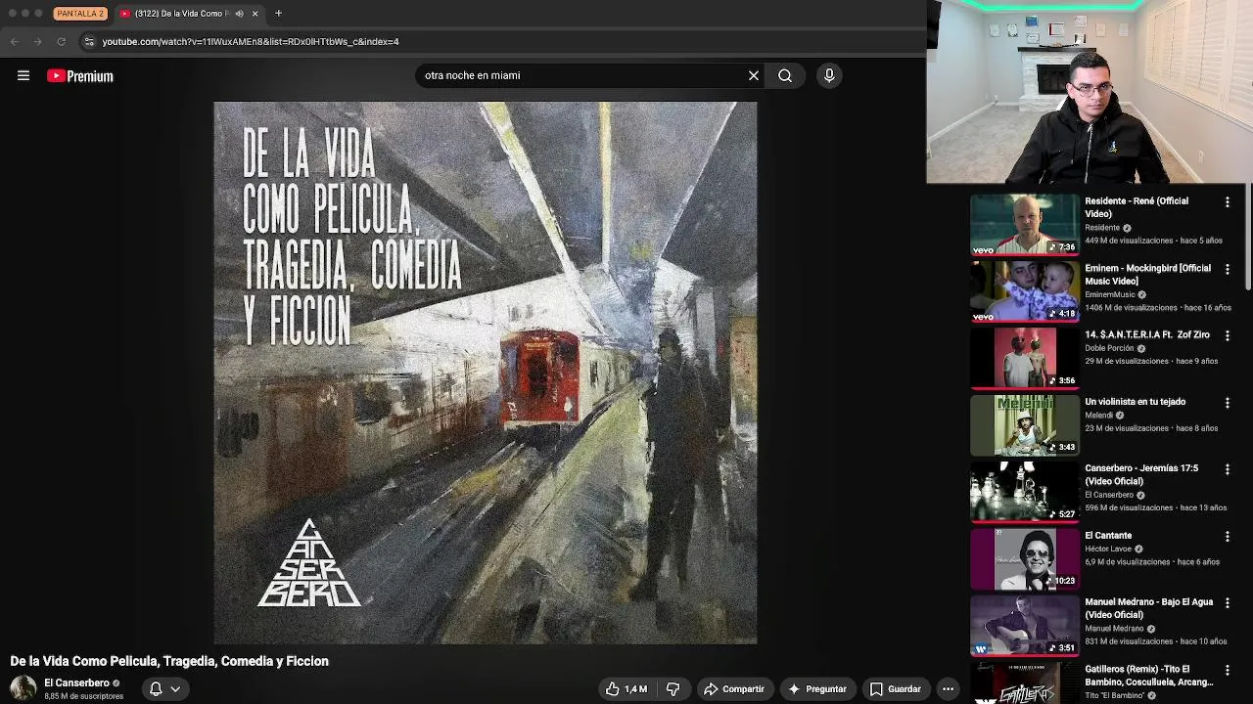Mute tab via speaker icon on tab
Viewport: 1253px width, 704px height.
[240, 14]
